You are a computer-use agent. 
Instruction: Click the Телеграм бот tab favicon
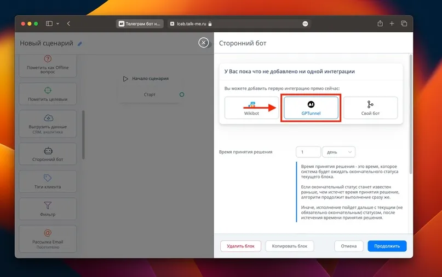pos(121,24)
